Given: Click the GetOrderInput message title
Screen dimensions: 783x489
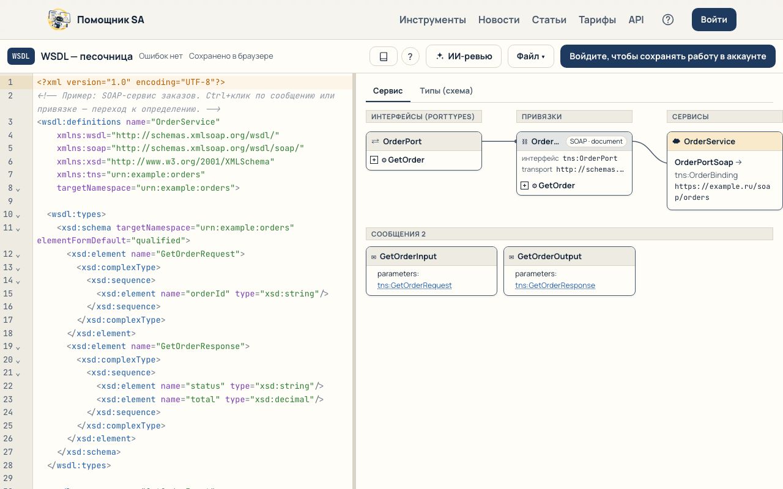Looking at the screenshot, I should [x=408, y=257].
